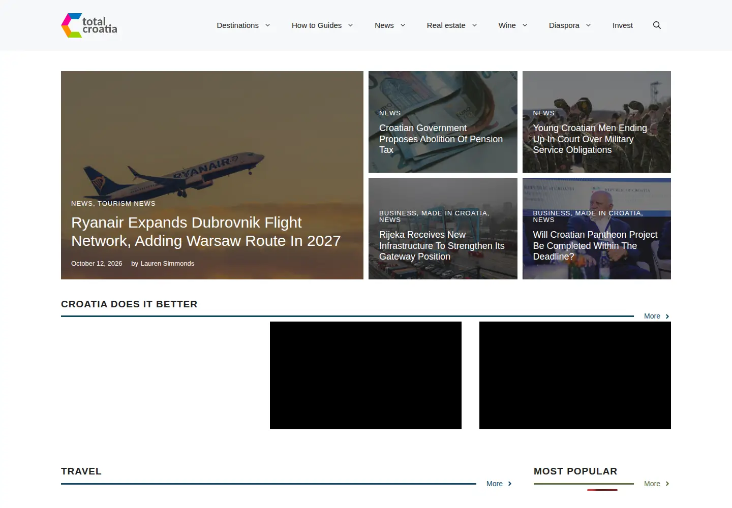Screen dimensions: 732x508
Task: Open Will Croatian Pantheon Project article
Action: (595, 245)
